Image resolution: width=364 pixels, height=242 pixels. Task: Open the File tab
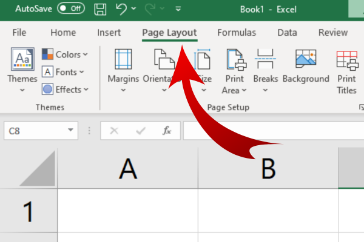[x=19, y=33]
